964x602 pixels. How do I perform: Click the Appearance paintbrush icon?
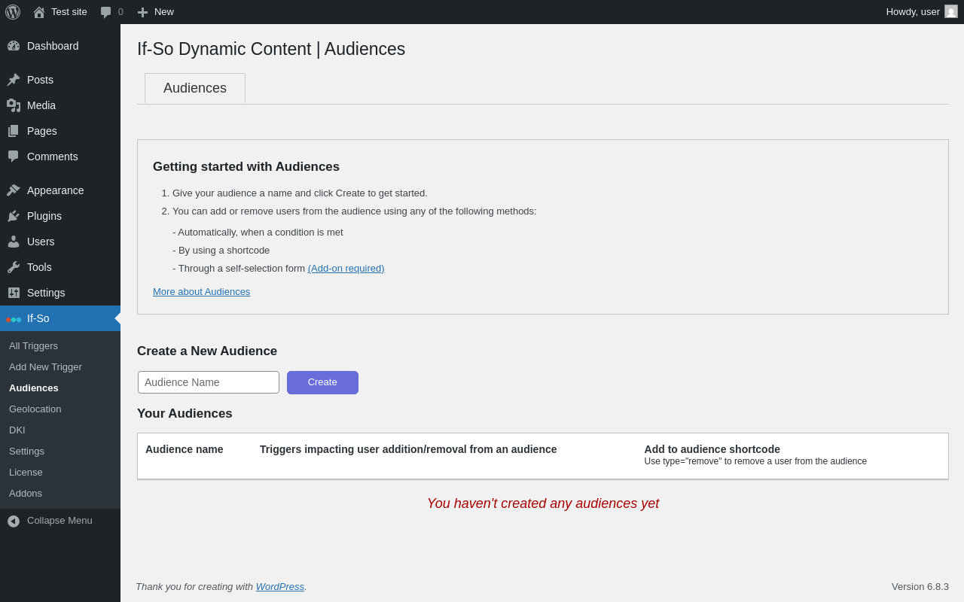pos(14,190)
